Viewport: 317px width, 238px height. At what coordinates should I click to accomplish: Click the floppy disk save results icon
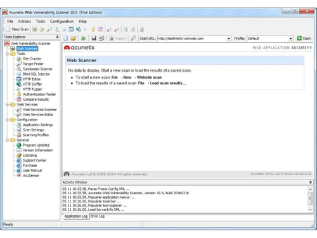94,38
